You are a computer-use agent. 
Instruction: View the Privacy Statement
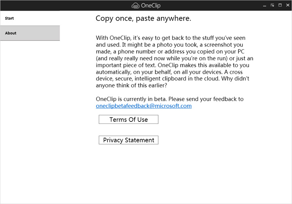pyautogui.click(x=129, y=140)
